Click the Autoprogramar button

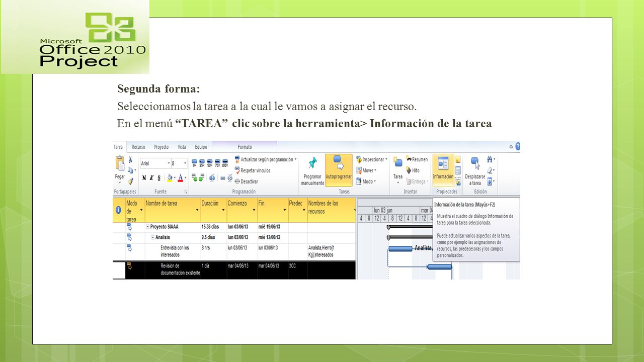coord(339,170)
